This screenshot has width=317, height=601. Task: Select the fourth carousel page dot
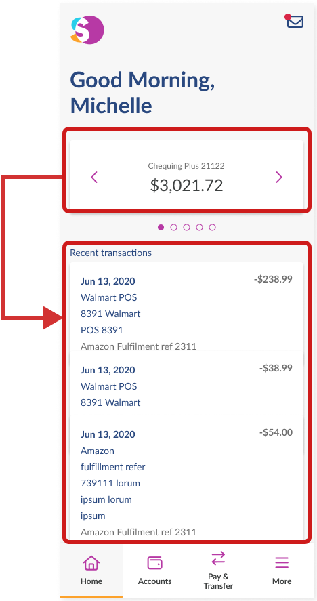[x=199, y=227]
